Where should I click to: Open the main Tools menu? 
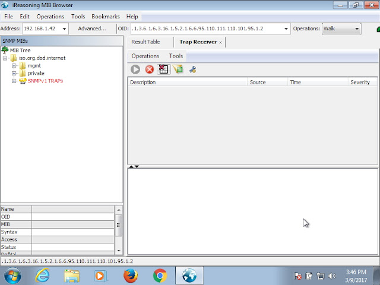click(78, 17)
